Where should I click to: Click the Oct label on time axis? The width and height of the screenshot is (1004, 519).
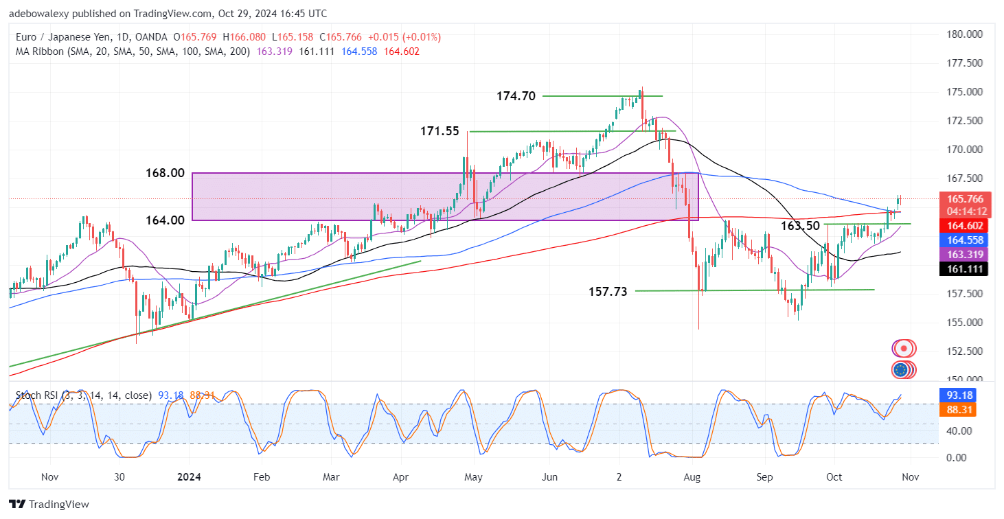(x=834, y=476)
